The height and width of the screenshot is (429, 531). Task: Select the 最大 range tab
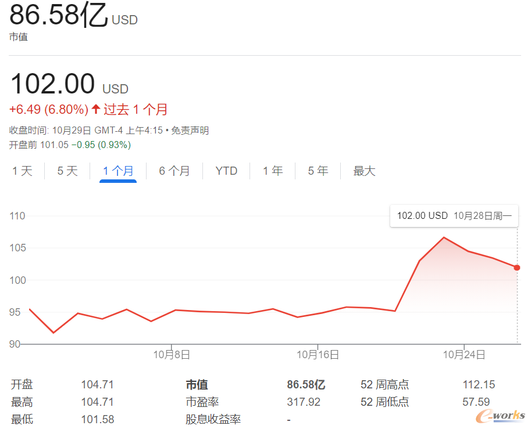click(x=365, y=171)
